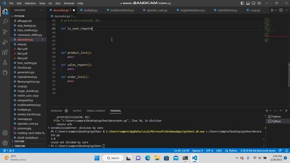Click the editor vertical scrollbar

pyautogui.click(x=289, y=75)
